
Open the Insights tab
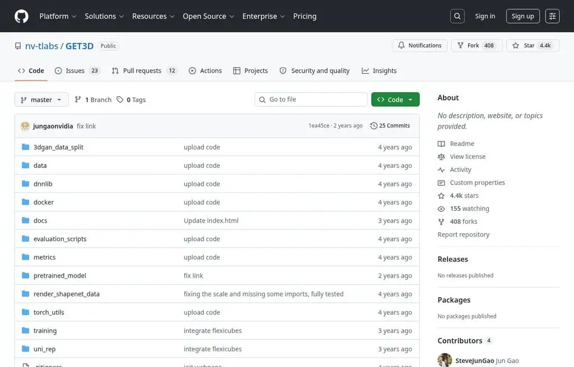point(379,70)
